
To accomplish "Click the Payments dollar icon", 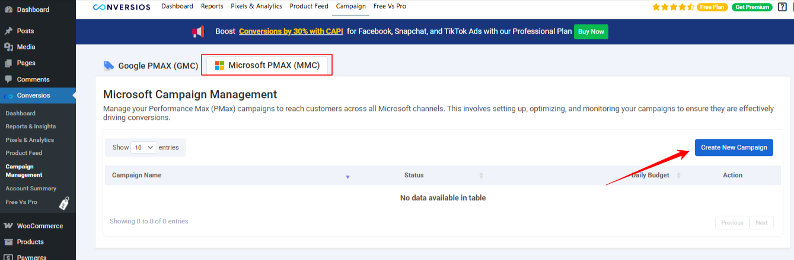I will (8, 257).
